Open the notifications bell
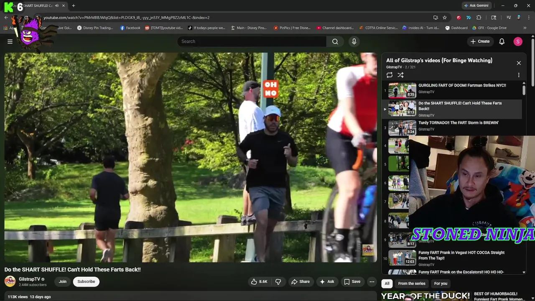The image size is (535, 301). [x=502, y=41]
